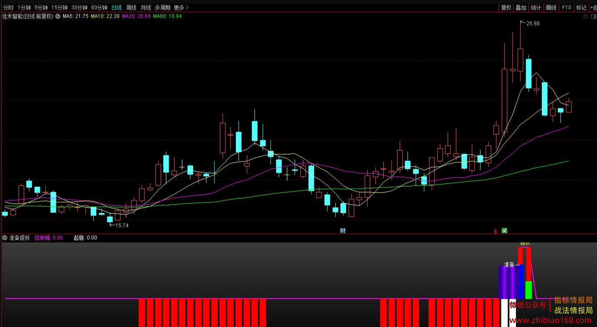The image size is (597, 327).
Task: Open the F10 company info
Action: [567, 8]
